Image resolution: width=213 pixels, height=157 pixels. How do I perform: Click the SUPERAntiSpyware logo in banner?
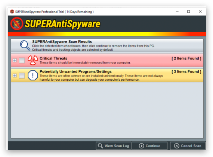(x=56, y=24)
